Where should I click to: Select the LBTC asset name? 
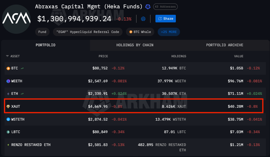[x=16, y=132]
